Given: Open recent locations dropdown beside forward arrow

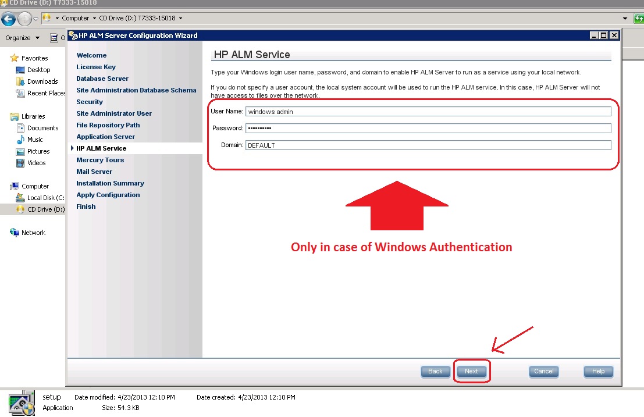Looking at the screenshot, I should click(35, 19).
